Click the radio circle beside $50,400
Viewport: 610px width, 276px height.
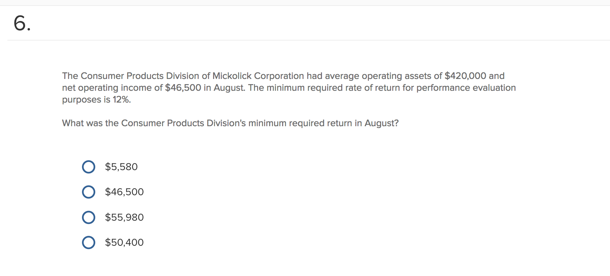click(89, 242)
